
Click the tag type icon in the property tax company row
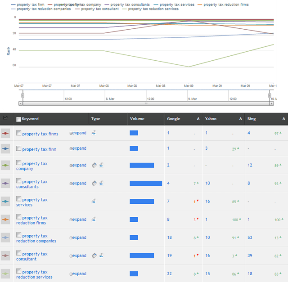[x=94, y=165]
